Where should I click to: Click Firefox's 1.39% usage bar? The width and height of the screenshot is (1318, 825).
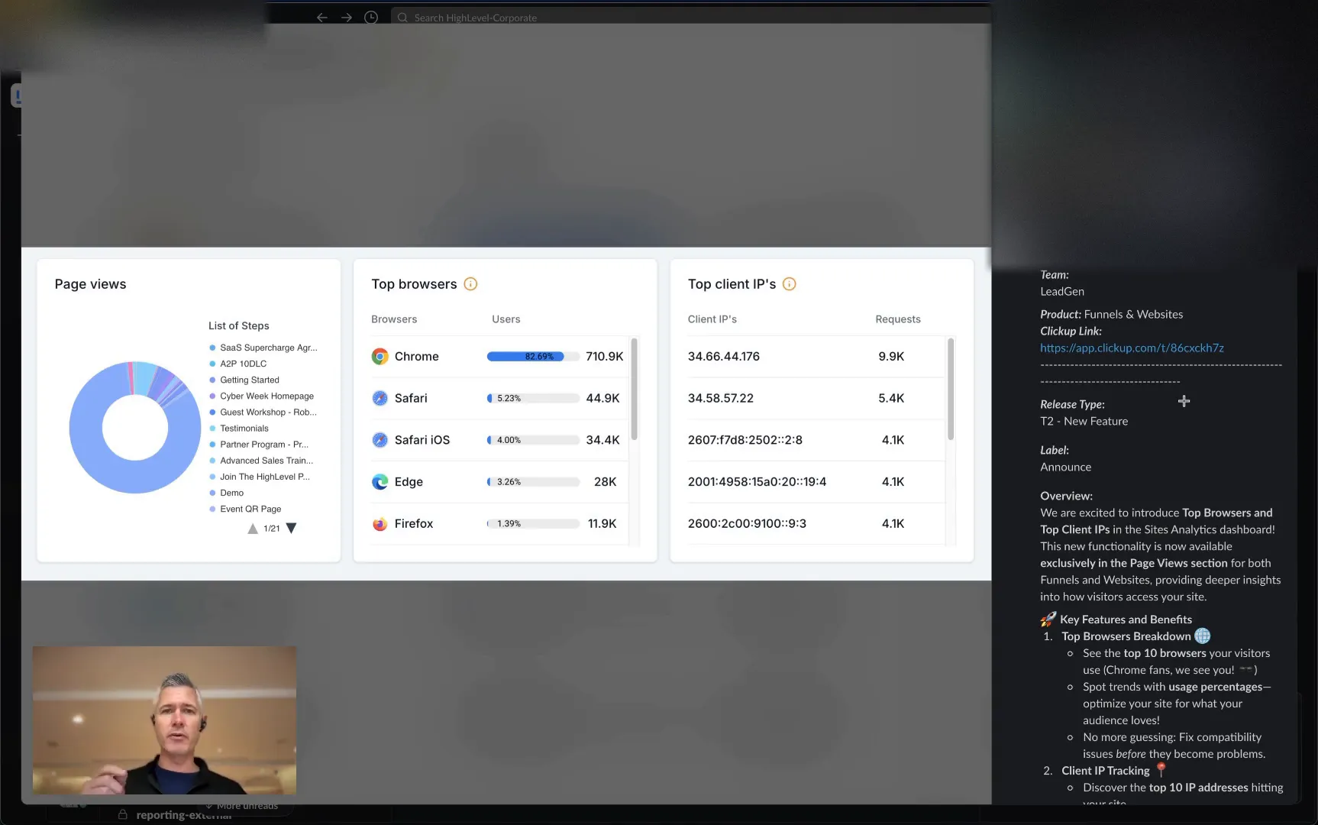click(x=533, y=523)
